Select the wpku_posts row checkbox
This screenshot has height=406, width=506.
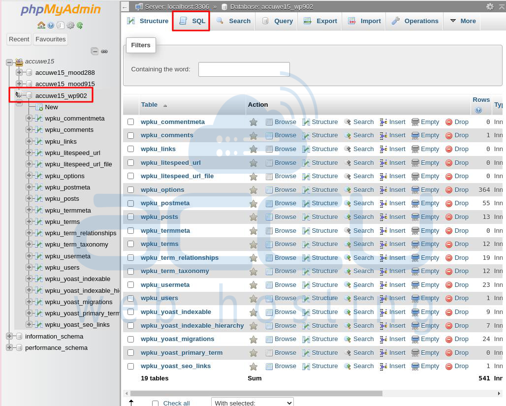coord(131,217)
